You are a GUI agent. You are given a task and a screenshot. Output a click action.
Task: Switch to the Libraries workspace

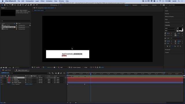point(154,5)
